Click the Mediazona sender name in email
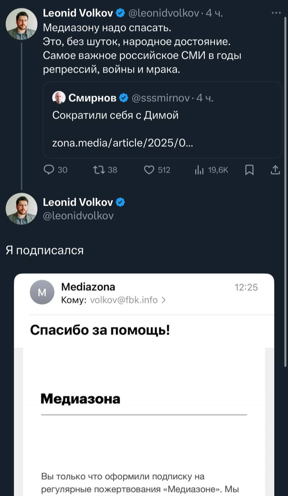Viewport: 288px width, 496px height. tap(88, 287)
